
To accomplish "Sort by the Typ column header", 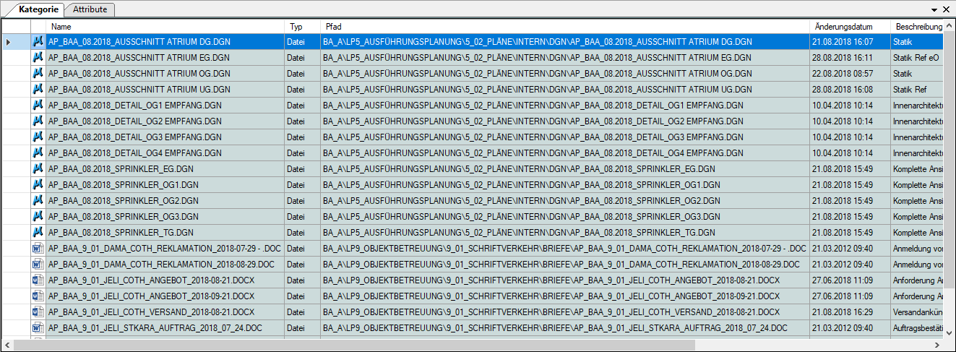I will pyautogui.click(x=302, y=27).
